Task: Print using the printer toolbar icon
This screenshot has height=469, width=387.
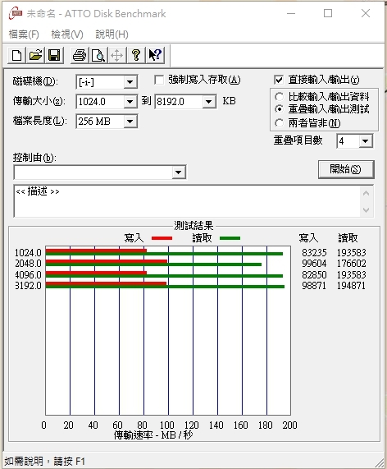Action: (80, 55)
